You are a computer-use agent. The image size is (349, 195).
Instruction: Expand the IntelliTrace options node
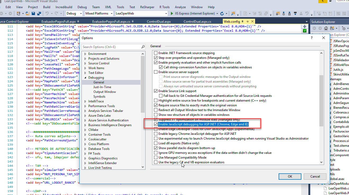point(85,101)
